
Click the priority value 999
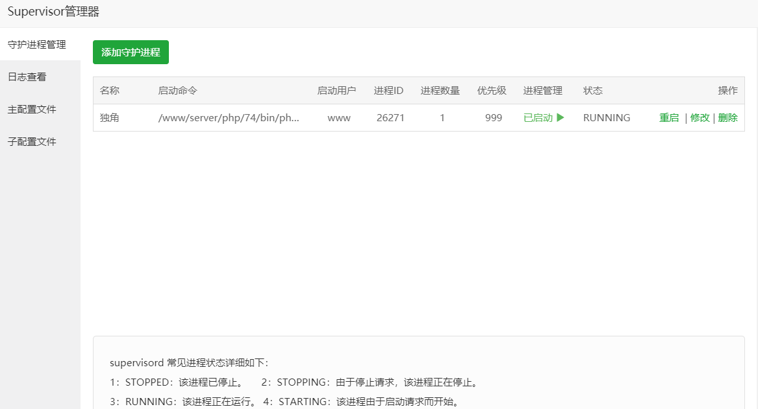[494, 118]
